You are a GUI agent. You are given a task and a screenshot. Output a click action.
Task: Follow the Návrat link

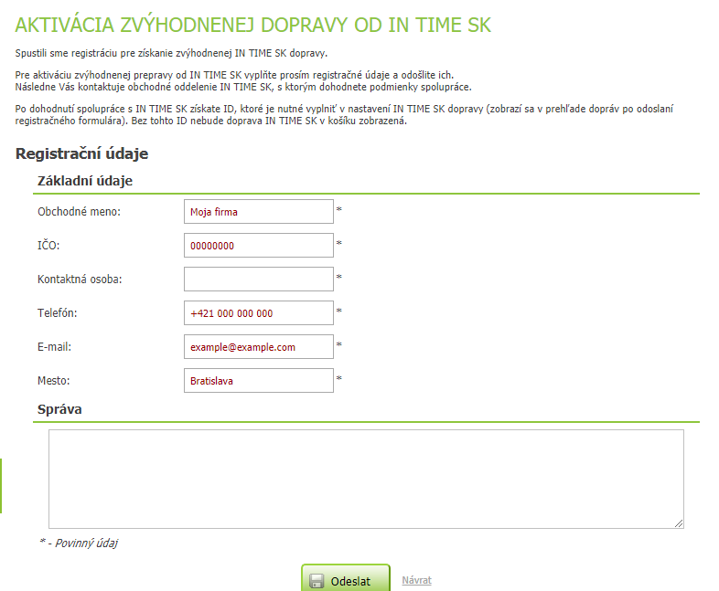click(417, 580)
